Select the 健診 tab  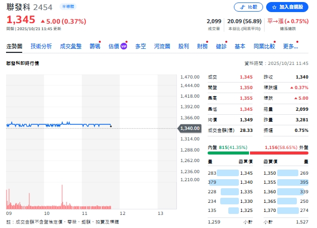(x=221, y=46)
